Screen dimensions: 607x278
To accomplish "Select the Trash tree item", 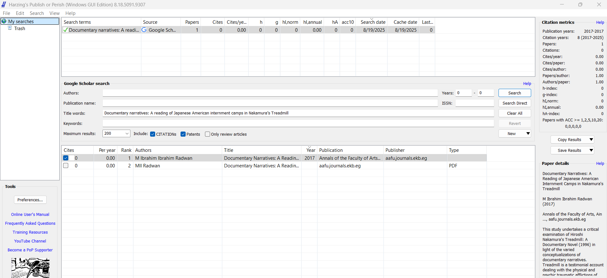I will coord(19,28).
